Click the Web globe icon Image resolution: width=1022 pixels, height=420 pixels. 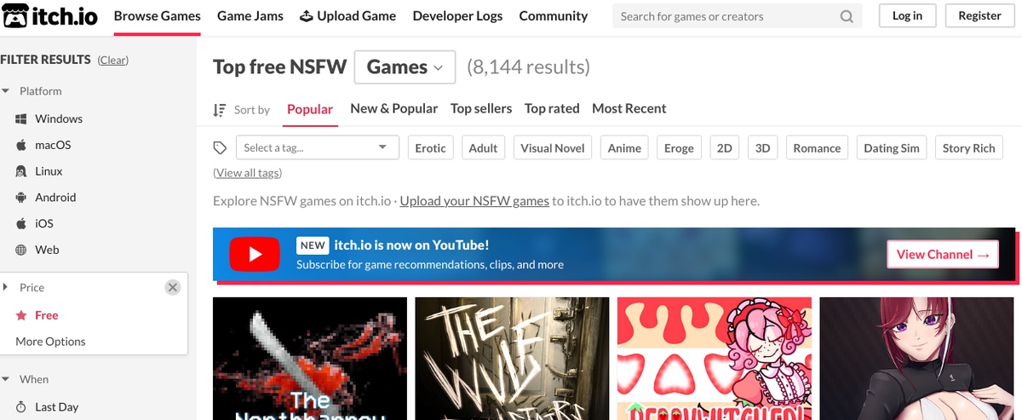tap(21, 250)
